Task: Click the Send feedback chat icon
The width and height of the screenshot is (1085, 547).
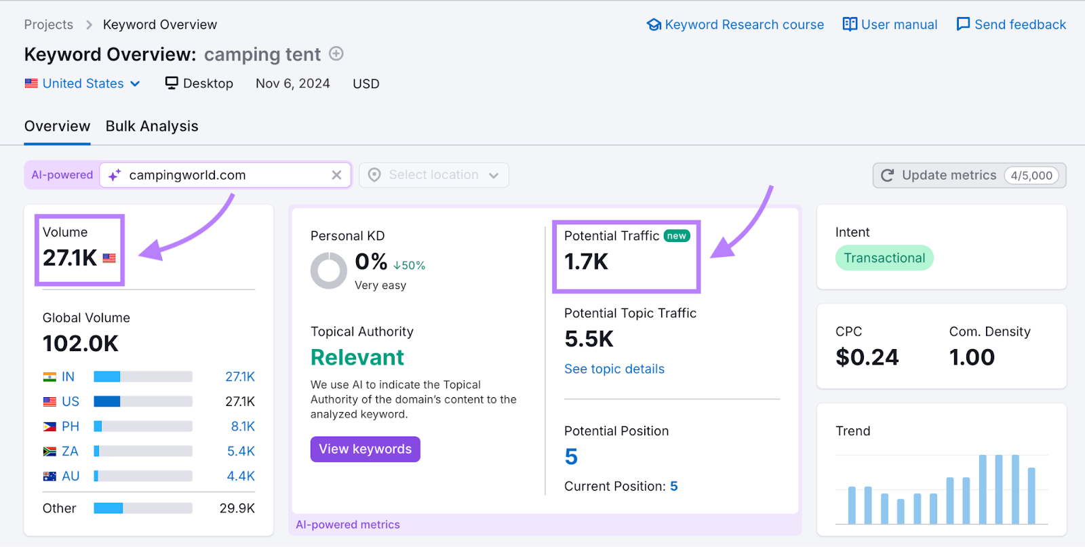Action: coord(963,24)
